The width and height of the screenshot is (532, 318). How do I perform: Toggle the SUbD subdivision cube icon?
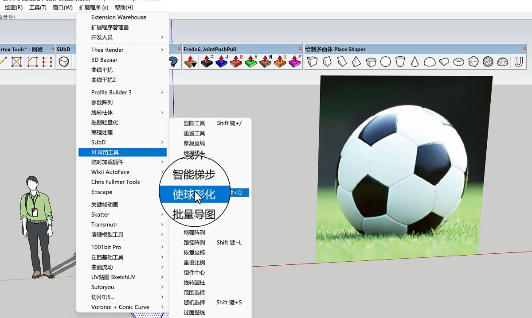(64, 62)
